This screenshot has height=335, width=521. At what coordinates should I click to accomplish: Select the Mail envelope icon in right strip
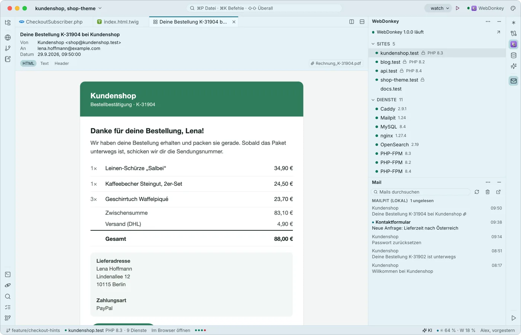click(514, 81)
